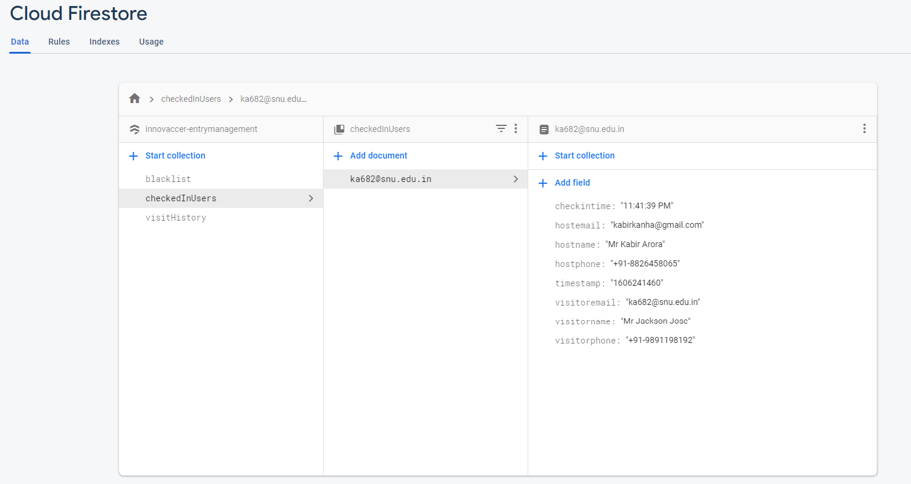Image resolution: width=911 pixels, height=484 pixels.
Task: Click the hostemail field name
Action: [x=580, y=225]
